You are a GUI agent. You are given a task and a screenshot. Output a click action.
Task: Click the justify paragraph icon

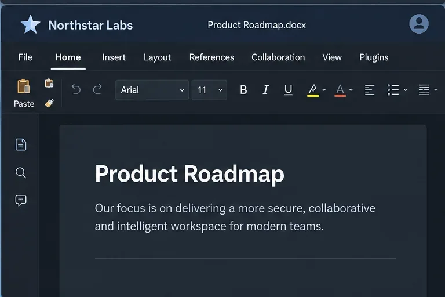point(424,90)
